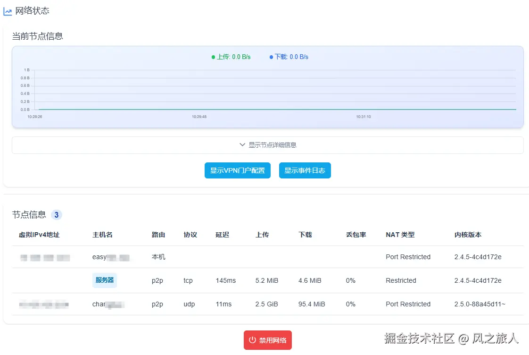Image resolution: width=529 pixels, height=355 pixels.
Task: Click the Restricted NAT type of the 服务器 row
Action: [x=401, y=281]
